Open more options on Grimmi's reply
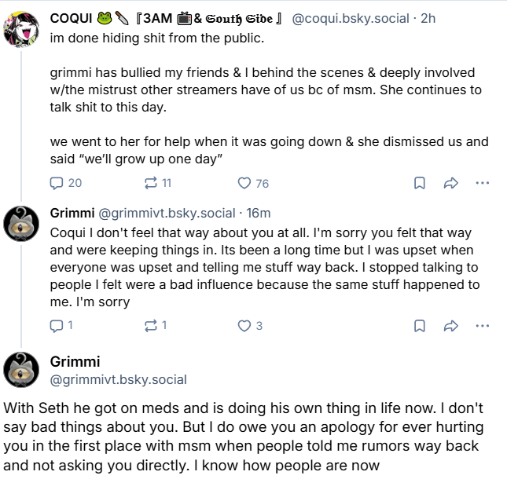The width and height of the screenshot is (507, 479). point(483,325)
